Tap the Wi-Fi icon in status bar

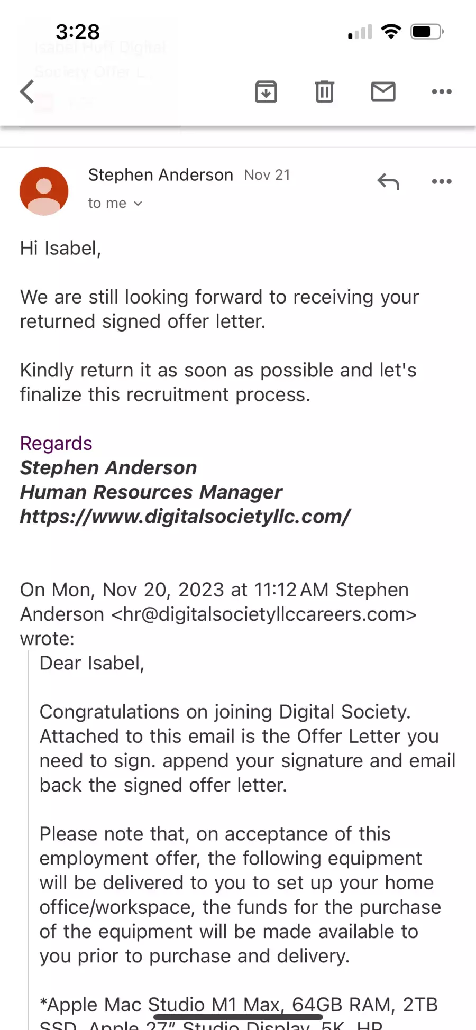point(391,32)
